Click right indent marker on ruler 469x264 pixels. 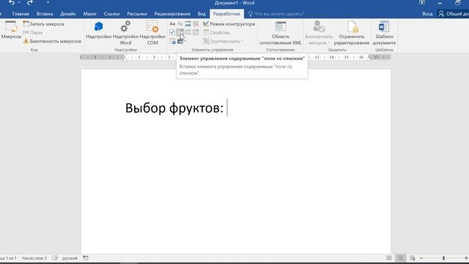(x=369, y=59)
